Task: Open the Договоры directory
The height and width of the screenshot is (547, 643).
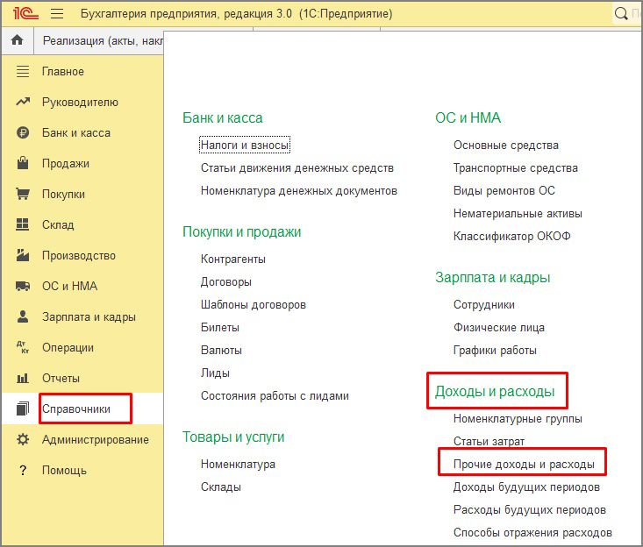Action: click(226, 282)
